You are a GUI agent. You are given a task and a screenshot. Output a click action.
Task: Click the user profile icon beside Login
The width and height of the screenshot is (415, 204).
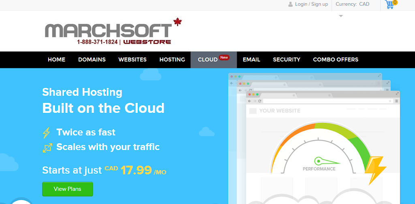pyautogui.click(x=290, y=4)
